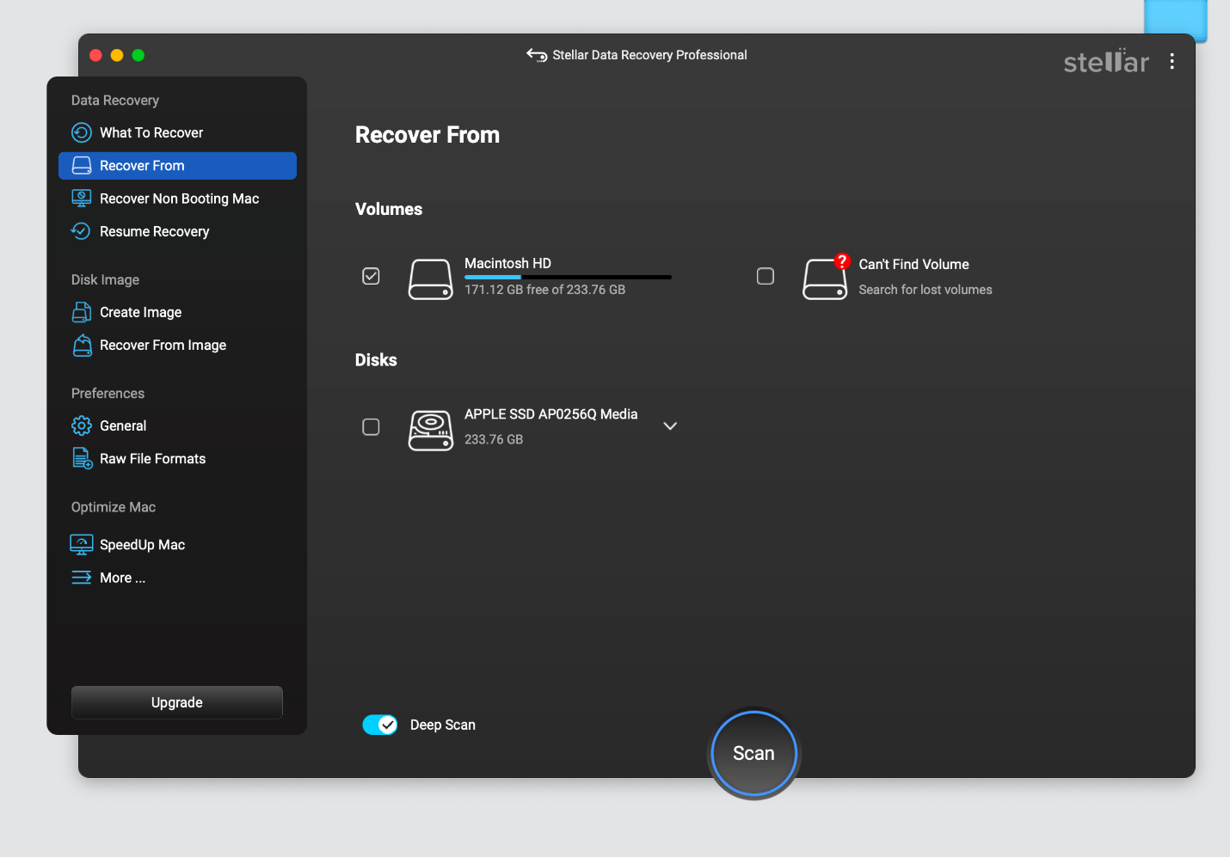Click the General gear icon
The height and width of the screenshot is (857, 1230).
click(x=81, y=425)
